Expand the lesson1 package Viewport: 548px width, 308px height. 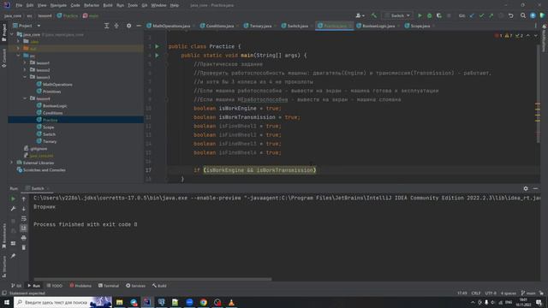pos(25,62)
